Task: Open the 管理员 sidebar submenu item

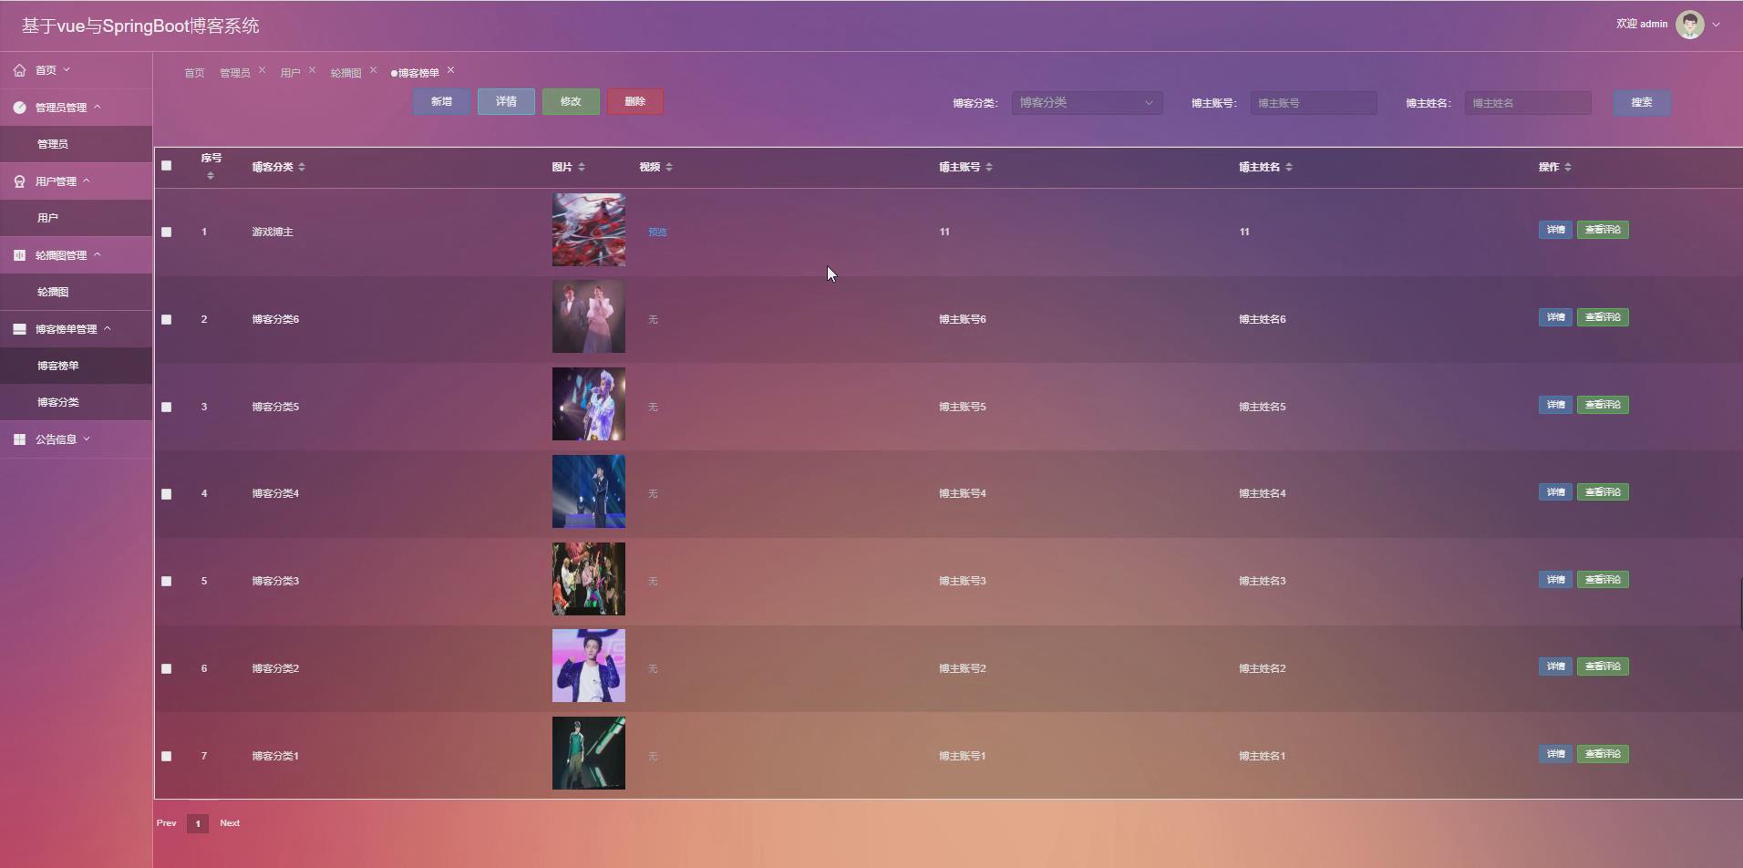Action: coord(76,144)
